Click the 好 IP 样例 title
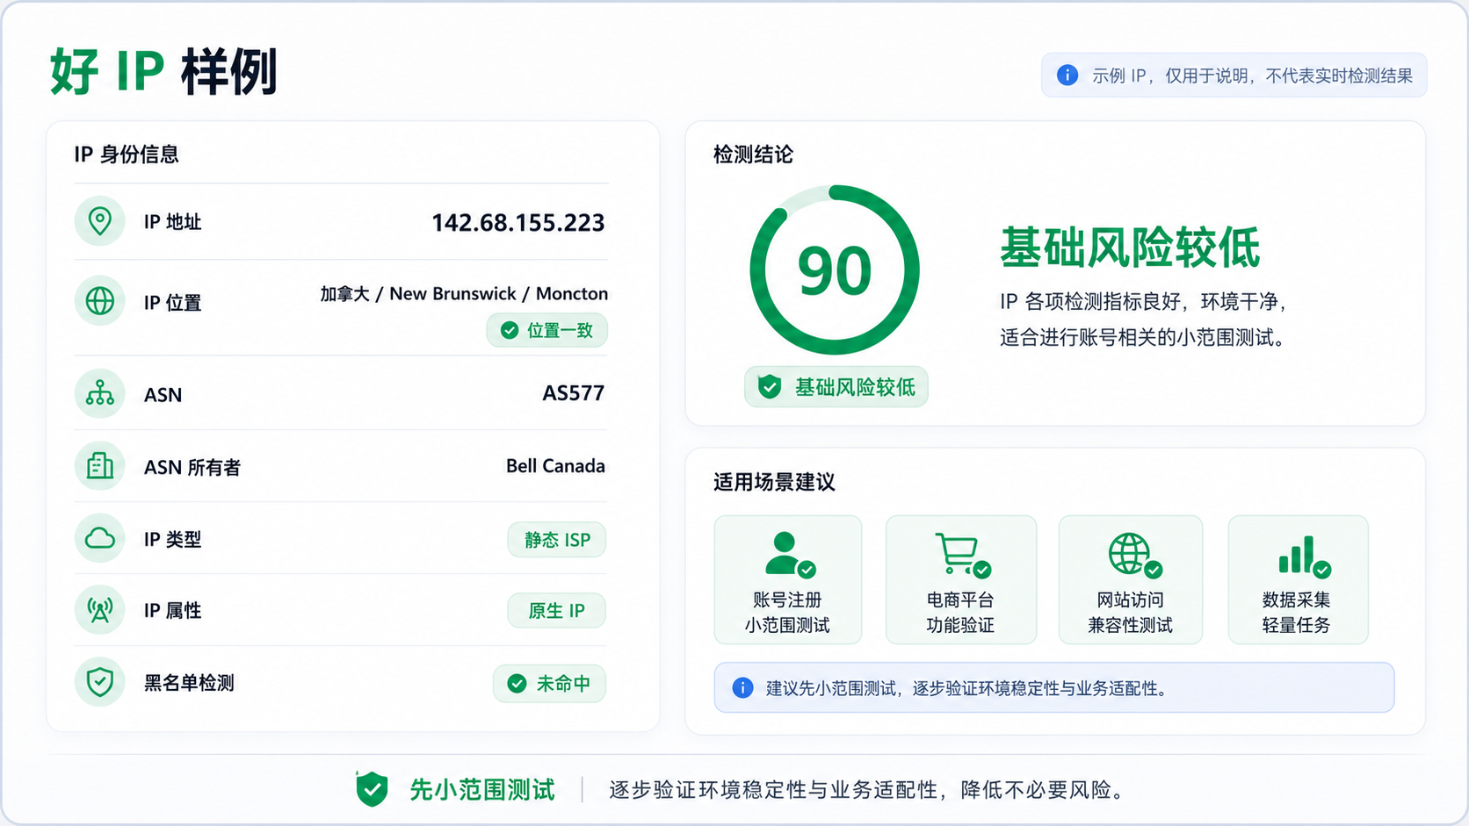 (163, 71)
